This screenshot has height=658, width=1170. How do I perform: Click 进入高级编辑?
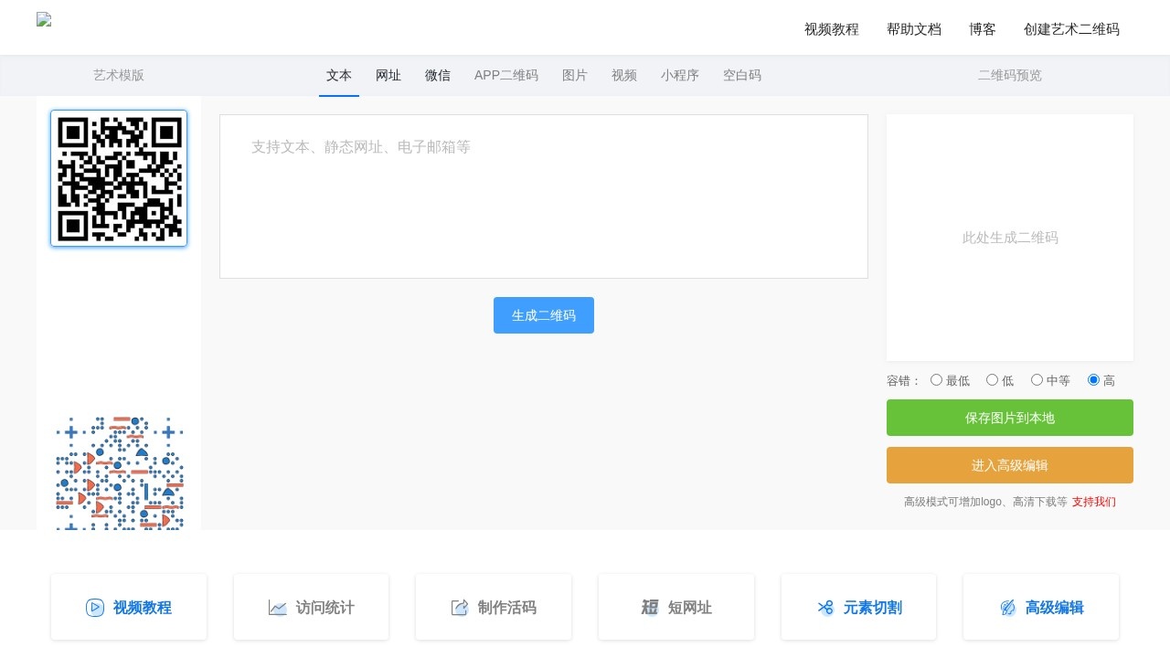point(1010,465)
